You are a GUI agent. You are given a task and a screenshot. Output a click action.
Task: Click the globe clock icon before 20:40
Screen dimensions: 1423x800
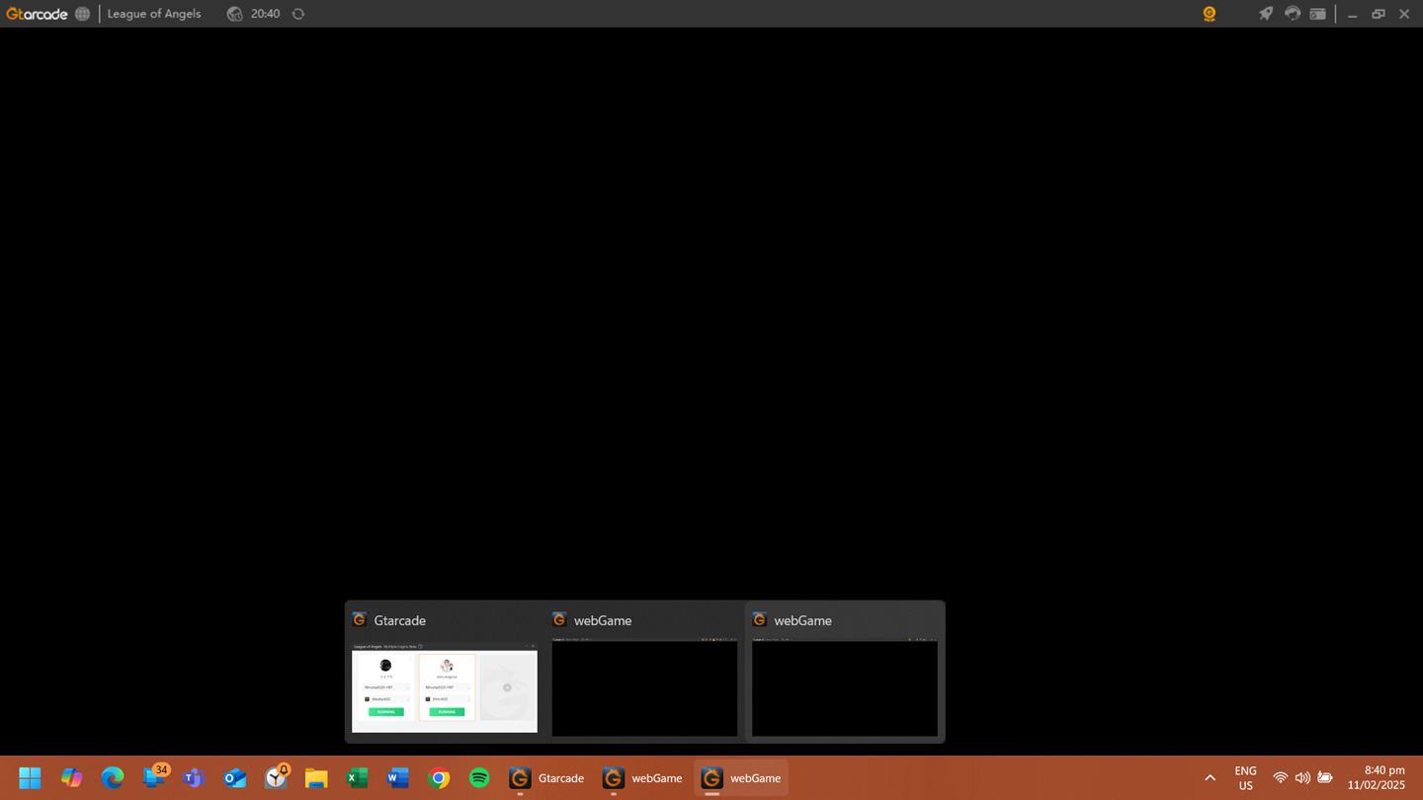(x=234, y=14)
